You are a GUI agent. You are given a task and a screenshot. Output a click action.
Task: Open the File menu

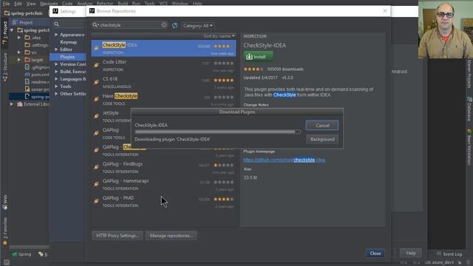point(6,3)
